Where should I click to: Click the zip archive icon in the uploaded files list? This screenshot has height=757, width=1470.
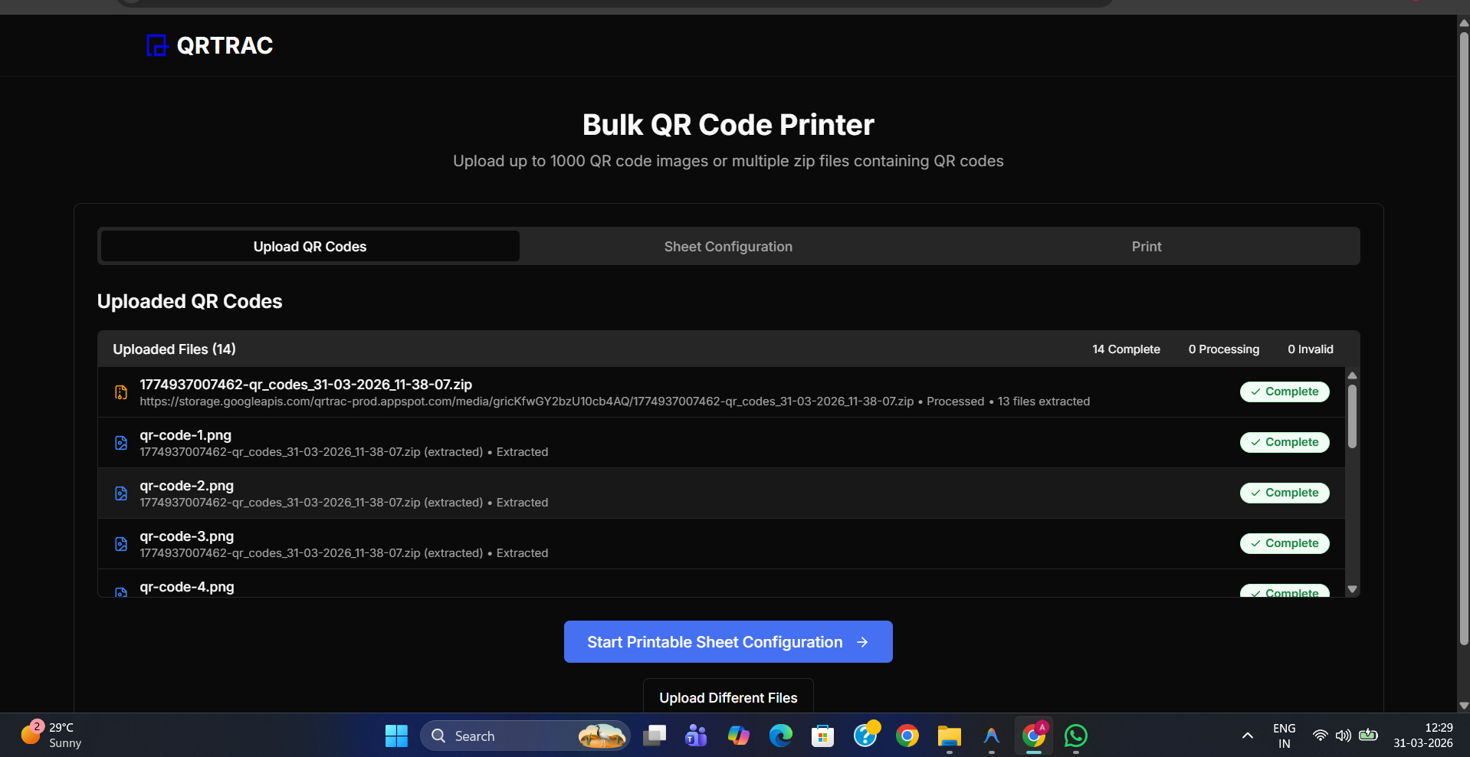pyautogui.click(x=120, y=392)
